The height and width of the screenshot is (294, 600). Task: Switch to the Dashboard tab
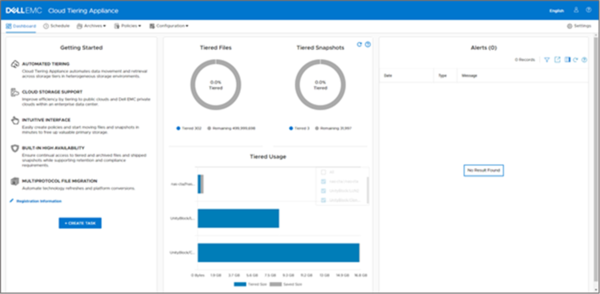21,26
